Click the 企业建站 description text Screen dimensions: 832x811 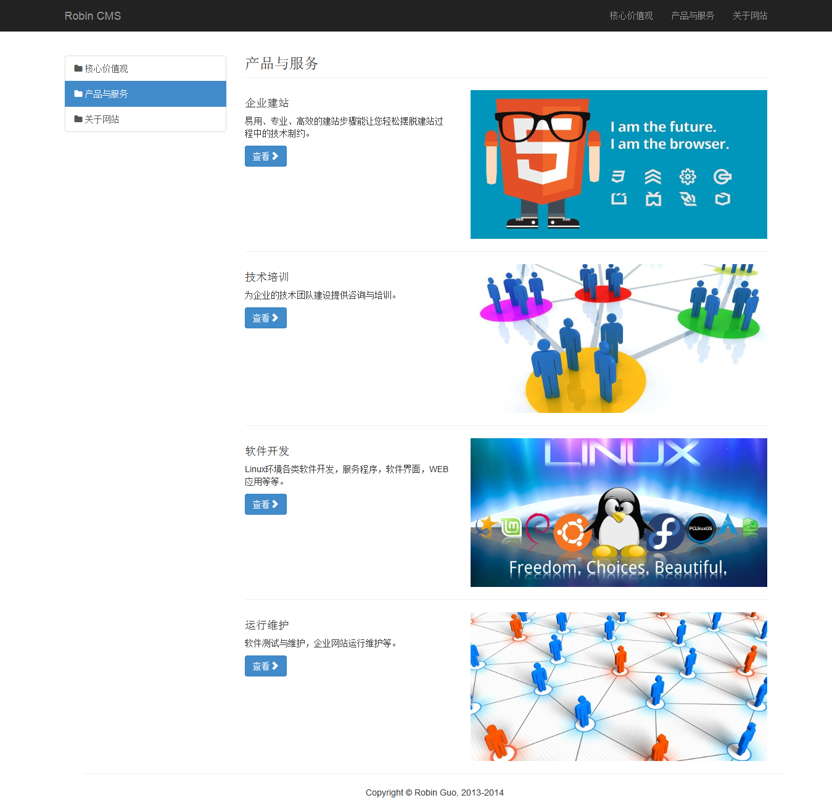(x=344, y=127)
